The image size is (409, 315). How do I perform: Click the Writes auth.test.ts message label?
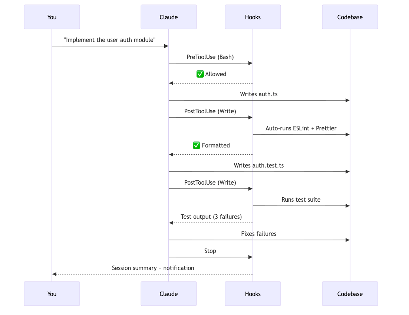(x=259, y=165)
